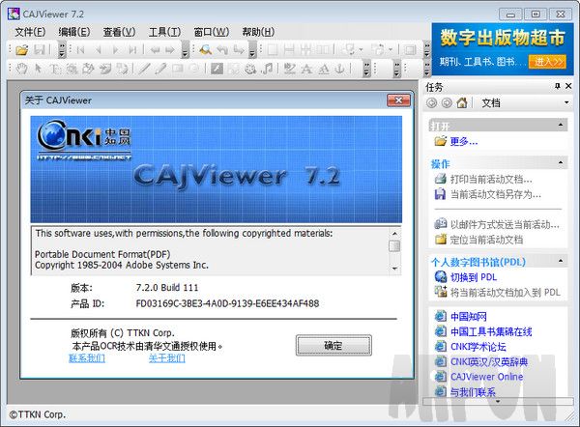Click the 联系我们 link
Viewport: 580px width, 427px height.
coord(87,357)
